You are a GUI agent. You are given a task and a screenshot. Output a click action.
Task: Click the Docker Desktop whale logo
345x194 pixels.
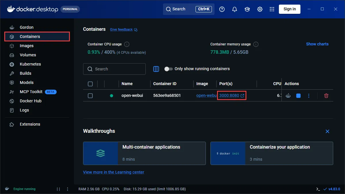click(x=11, y=9)
